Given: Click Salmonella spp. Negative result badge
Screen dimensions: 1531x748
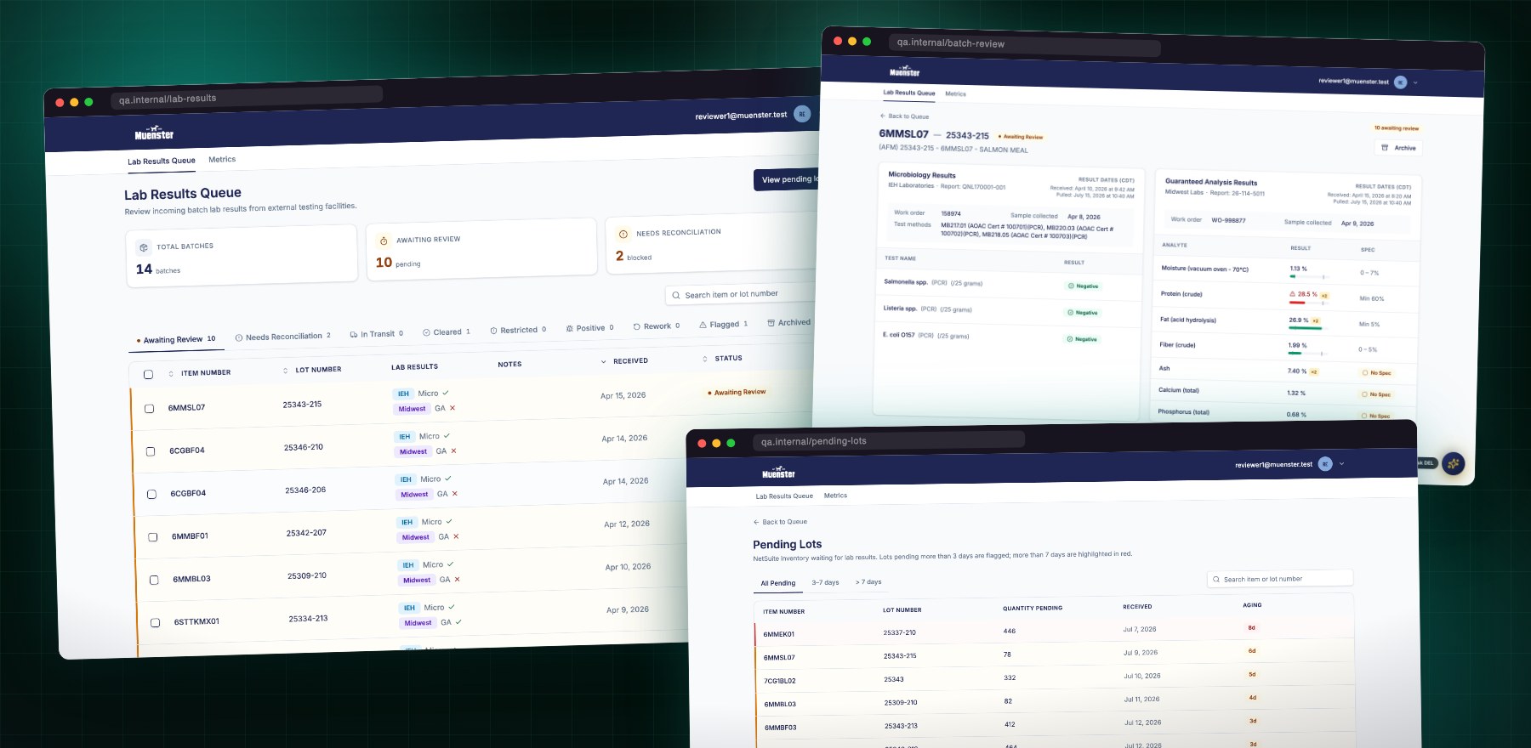Looking at the screenshot, I should point(1083,286).
